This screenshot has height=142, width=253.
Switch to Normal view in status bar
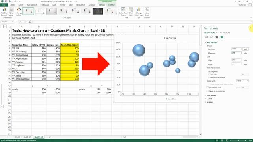point(217,140)
